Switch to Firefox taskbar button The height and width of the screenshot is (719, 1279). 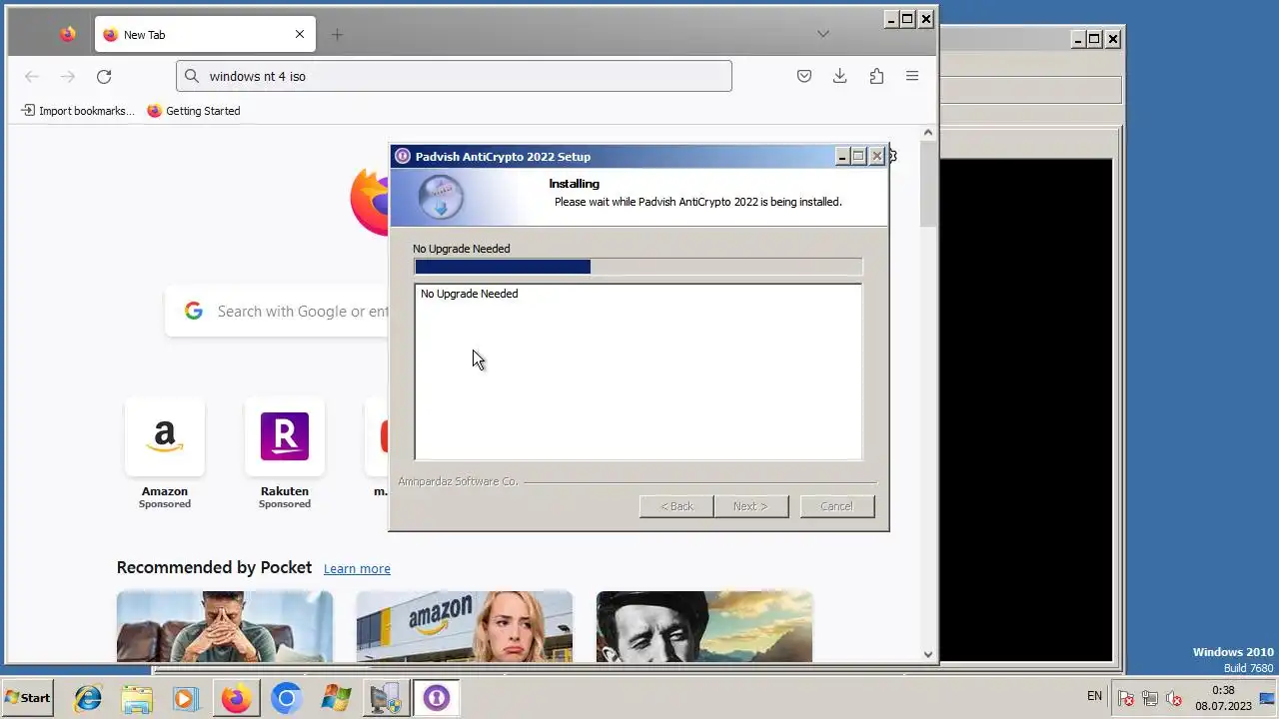[236, 698]
